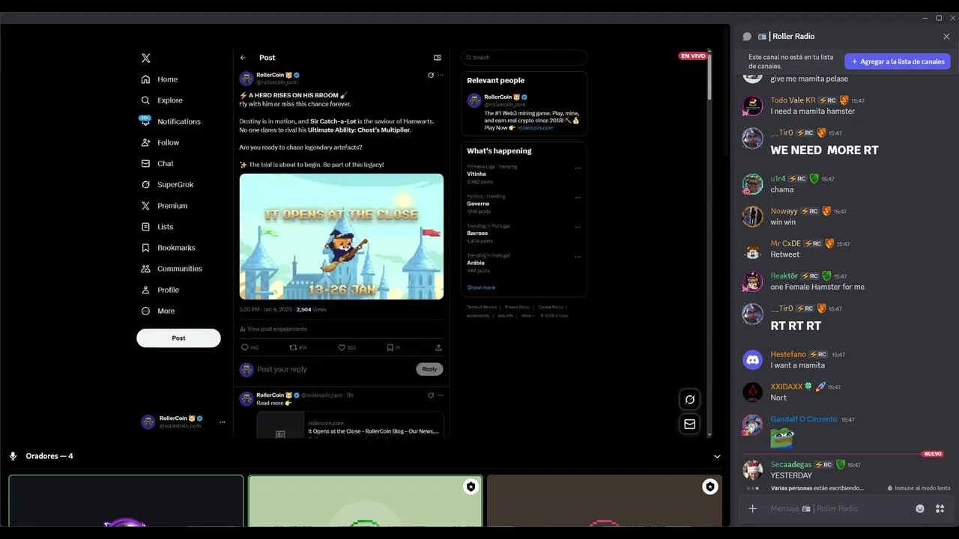
Task: Click the gray Reply button
Action: click(429, 369)
